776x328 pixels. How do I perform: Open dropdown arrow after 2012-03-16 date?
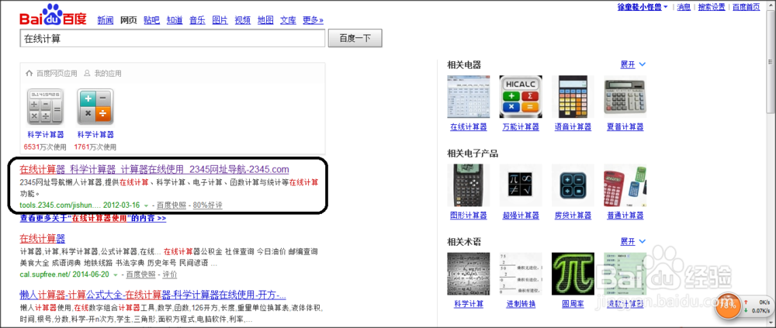pos(146,205)
